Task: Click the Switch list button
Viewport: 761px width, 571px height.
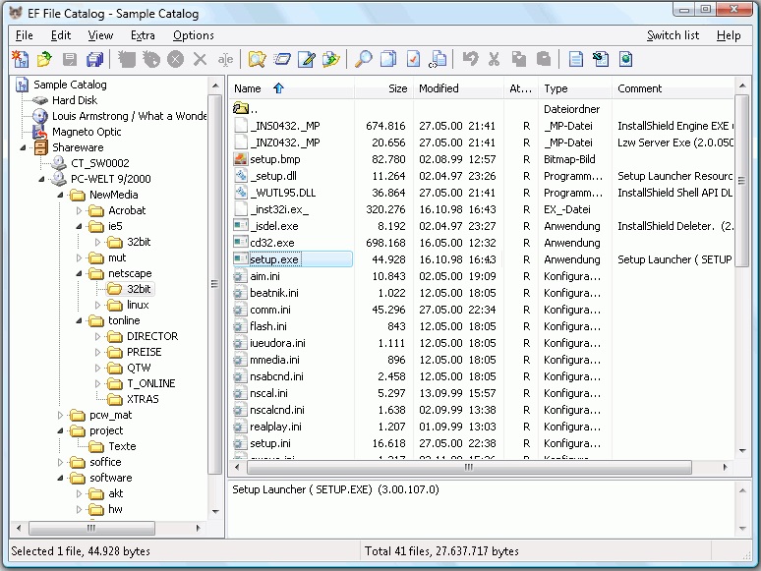Action: [673, 35]
